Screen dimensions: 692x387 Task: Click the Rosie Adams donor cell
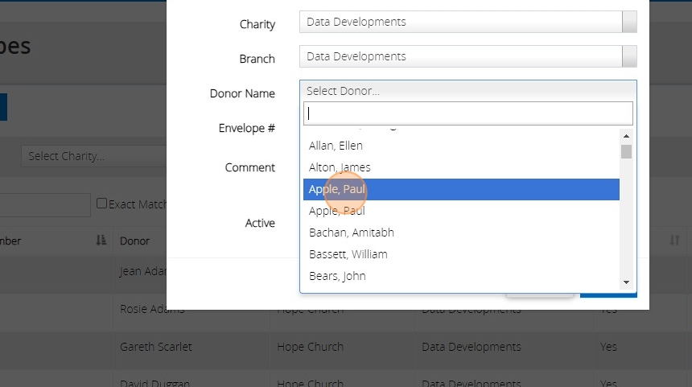tap(152, 309)
